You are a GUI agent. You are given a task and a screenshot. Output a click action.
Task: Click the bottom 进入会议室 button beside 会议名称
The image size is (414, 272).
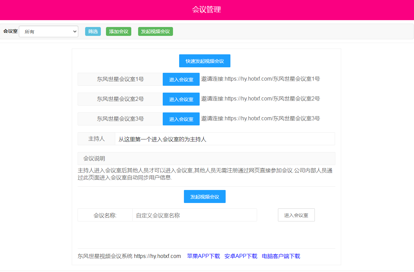point(296,215)
